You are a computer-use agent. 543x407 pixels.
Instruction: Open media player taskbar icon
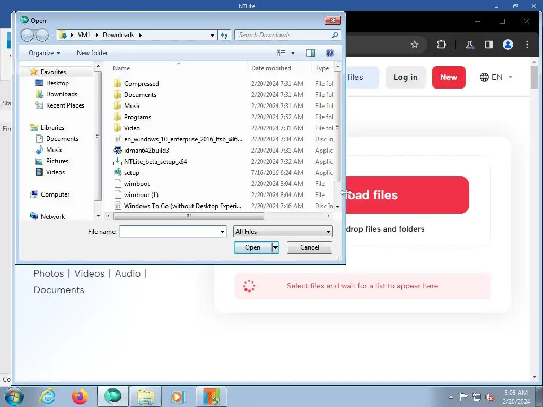[179, 396]
